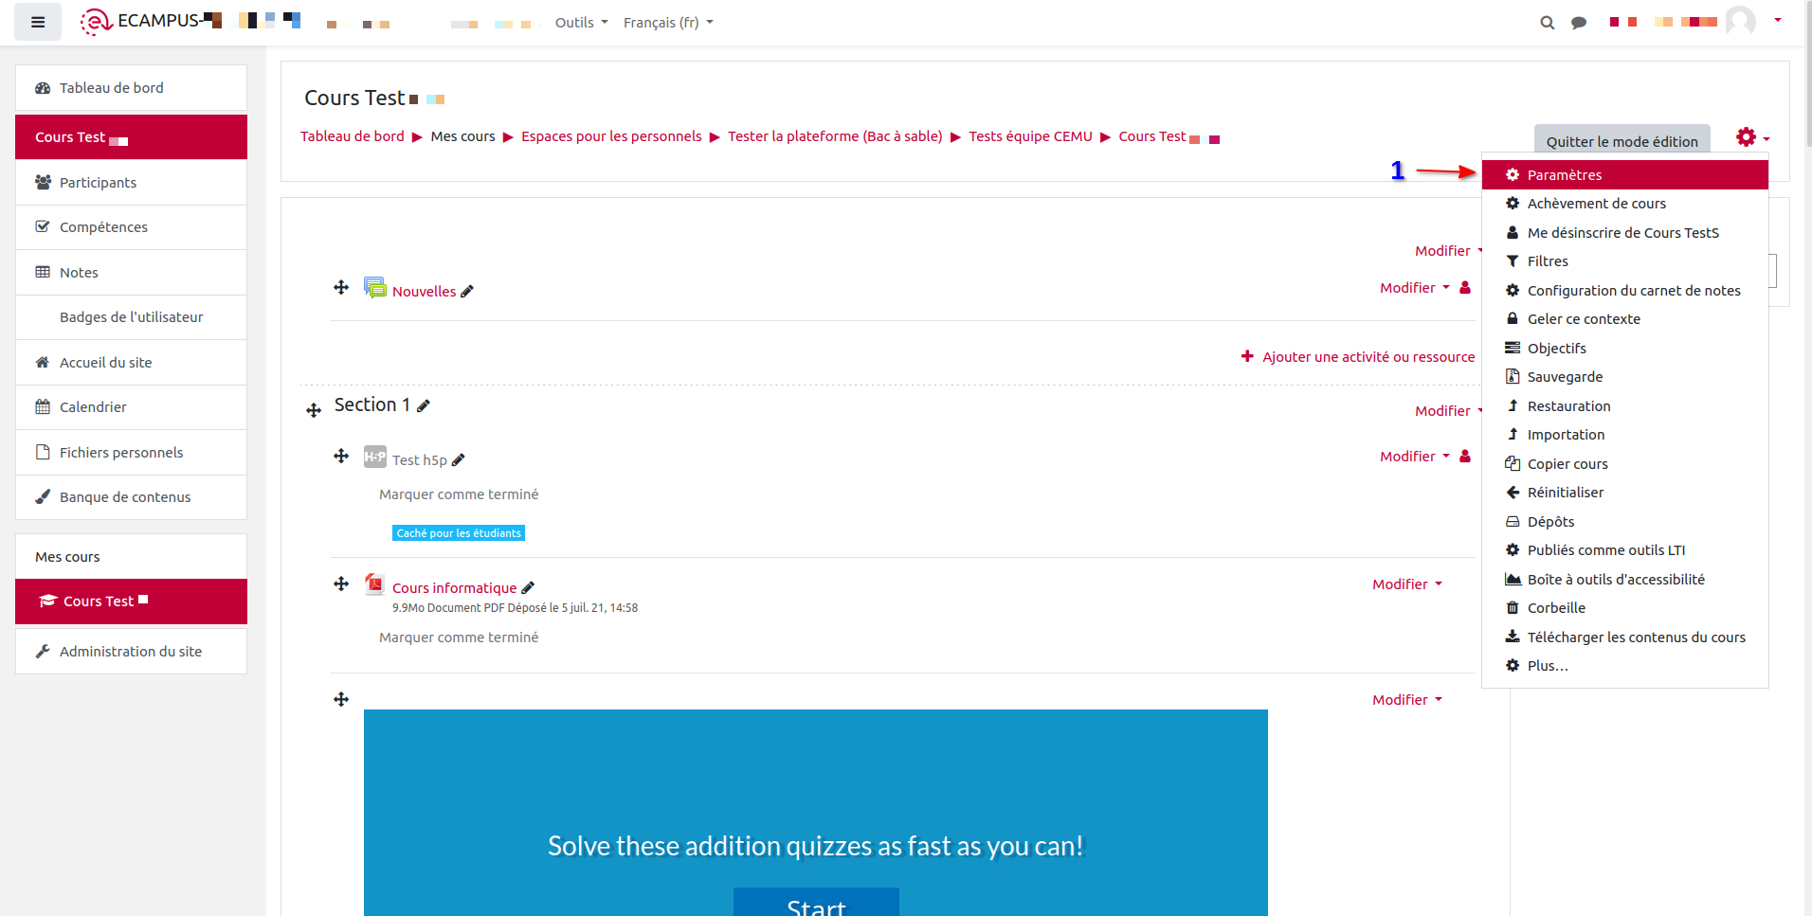Click the move handle for Section 1
Screen dimensions: 1812x916
[x=314, y=410]
